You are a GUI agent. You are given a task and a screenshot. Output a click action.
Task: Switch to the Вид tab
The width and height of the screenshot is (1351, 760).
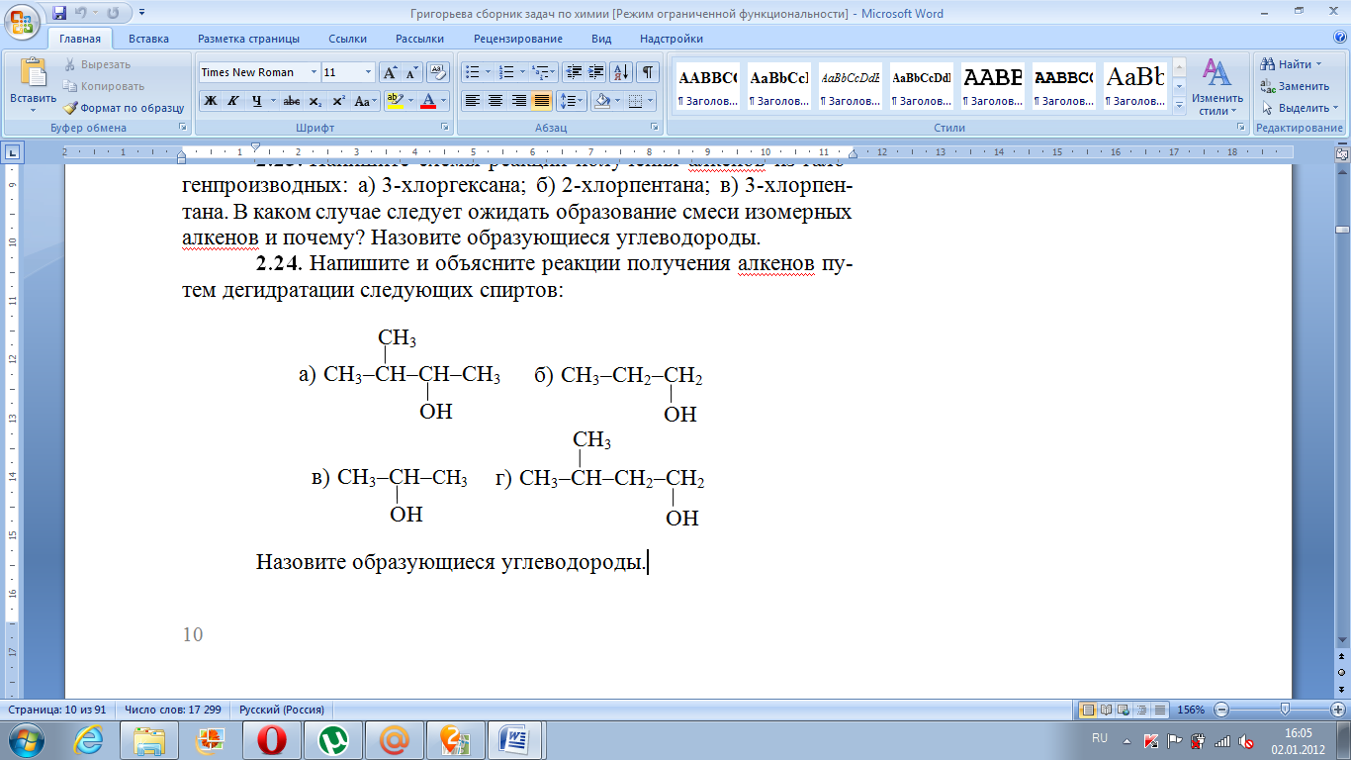click(x=601, y=39)
